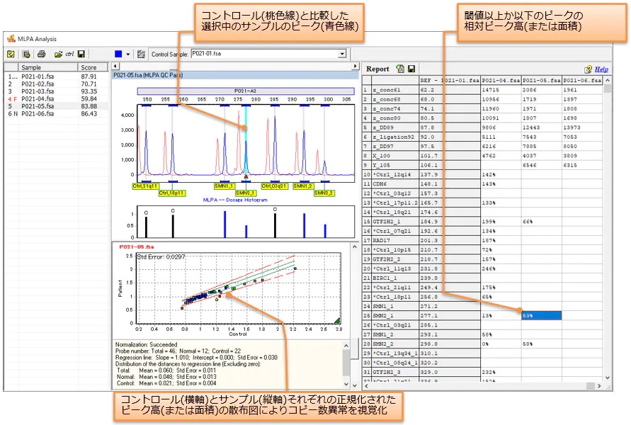Save the report using floppy disk icon
Image resolution: width=631 pixels, height=425 pixels.
pyautogui.click(x=411, y=69)
